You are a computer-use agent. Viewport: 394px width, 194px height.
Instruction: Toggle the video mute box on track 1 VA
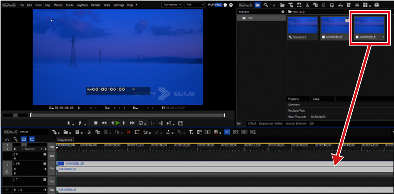pyautogui.click(x=45, y=164)
